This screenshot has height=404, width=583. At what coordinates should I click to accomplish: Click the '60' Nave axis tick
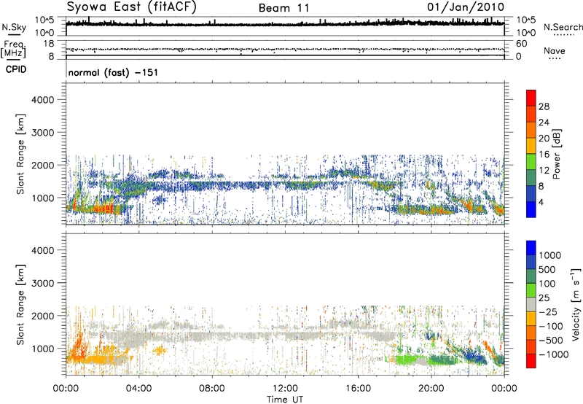(x=521, y=44)
